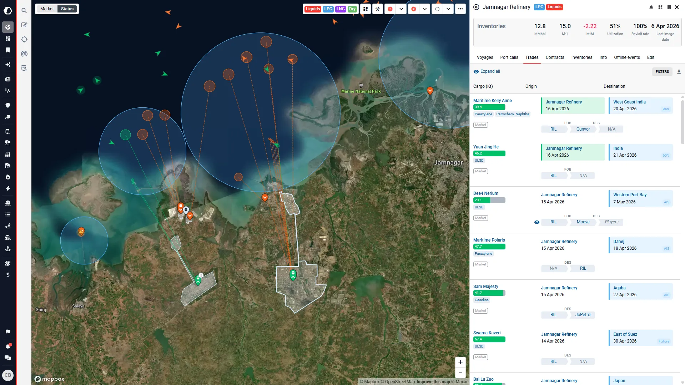Open the flame gas icon in the sidebar

(8, 177)
